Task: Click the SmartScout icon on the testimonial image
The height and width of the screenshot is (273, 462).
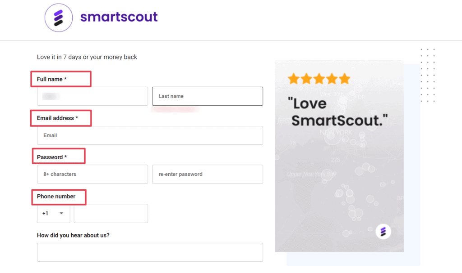Action: (383, 231)
